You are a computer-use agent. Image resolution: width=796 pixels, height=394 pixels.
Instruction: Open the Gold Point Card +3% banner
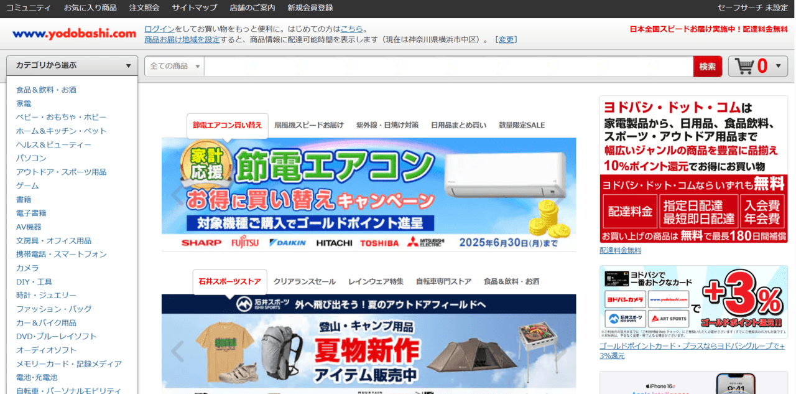click(x=693, y=303)
